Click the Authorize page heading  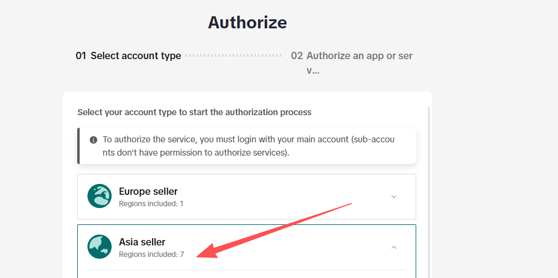coord(247,23)
